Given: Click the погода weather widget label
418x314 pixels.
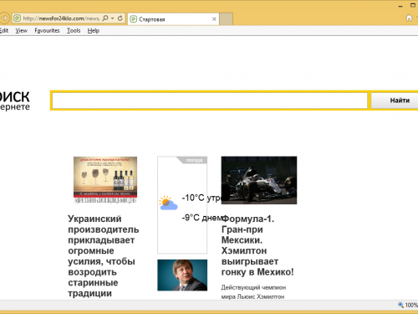Looking at the screenshot, I should pos(194,160).
